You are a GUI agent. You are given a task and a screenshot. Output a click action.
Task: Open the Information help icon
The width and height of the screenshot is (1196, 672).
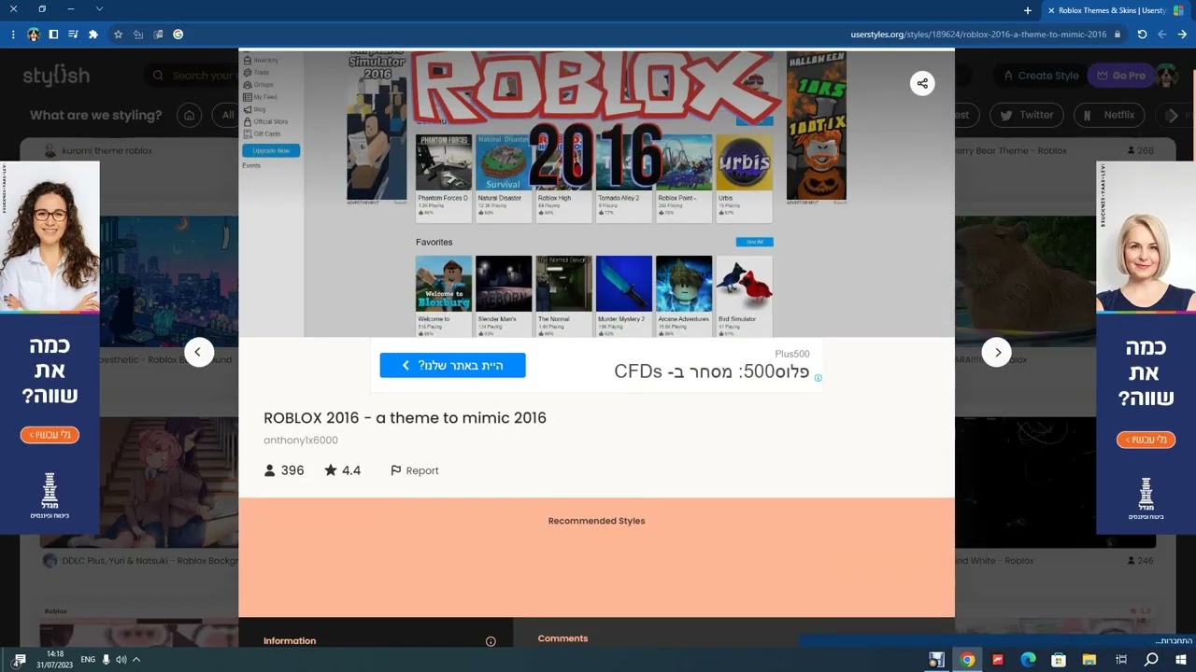click(491, 641)
